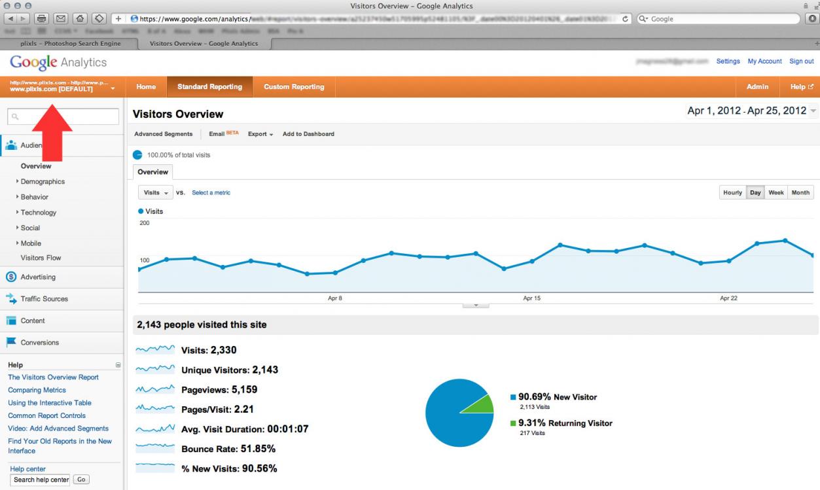Click the Audience people icon in sidebar
The height and width of the screenshot is (490, 820).
(x=11, y=145)
